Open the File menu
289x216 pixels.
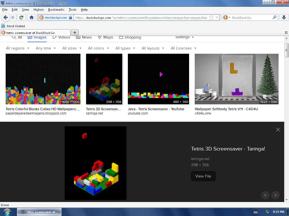[5, 10]
